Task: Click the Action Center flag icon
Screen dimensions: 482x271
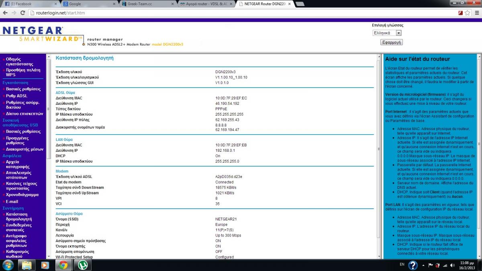Action: click(x=431, y=265)
